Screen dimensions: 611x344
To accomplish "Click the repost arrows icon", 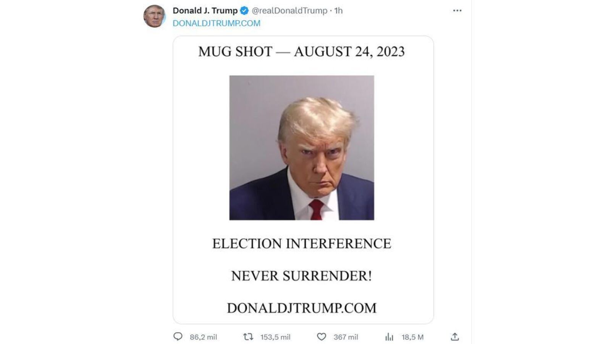I will pyautogui.click(x=248, y=337).
